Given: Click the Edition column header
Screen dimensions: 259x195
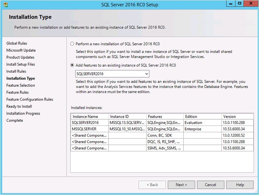Looking at the screenshot, I should click(202, 116).
